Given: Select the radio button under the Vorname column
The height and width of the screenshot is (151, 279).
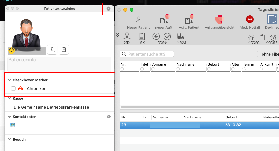Looking at the screenshot, I should point(153,69).
